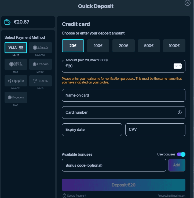Click the Deposit €20 button
The height and width of the screenshot is (198, 194).
(124, 185)
